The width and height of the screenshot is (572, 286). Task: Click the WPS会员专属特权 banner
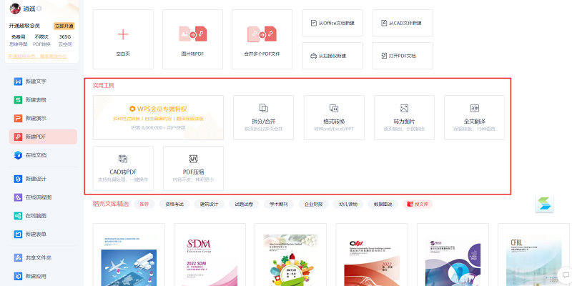158,117
